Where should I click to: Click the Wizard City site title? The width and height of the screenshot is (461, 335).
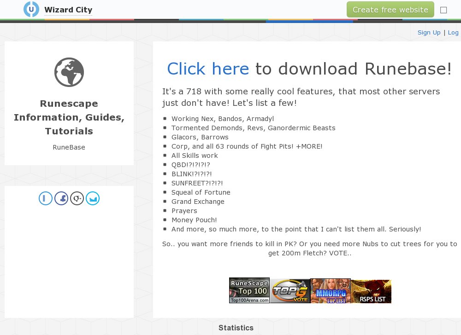click(68, 10)
